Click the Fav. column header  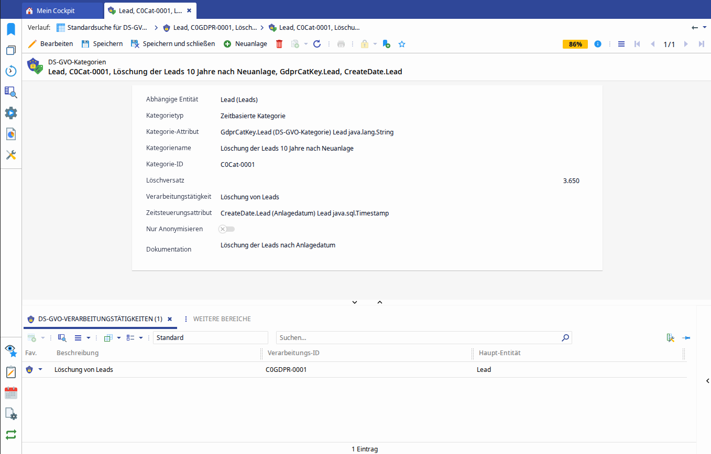click(x=31, y=353)
